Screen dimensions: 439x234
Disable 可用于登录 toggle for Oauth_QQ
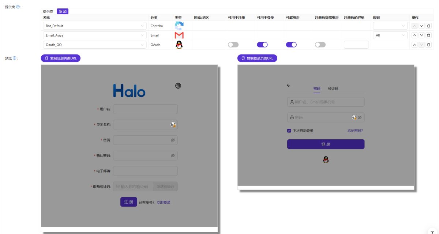click(262, 45)
